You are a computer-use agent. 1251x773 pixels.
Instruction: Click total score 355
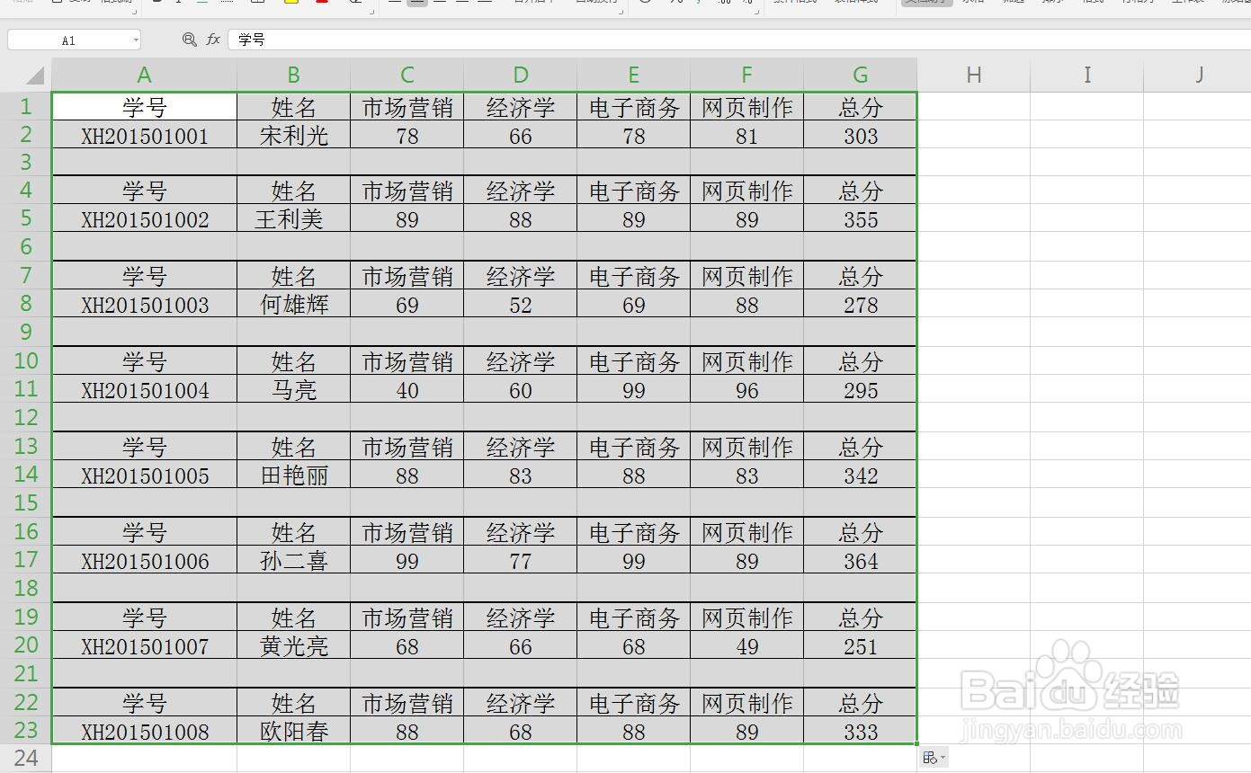(x=861, y=219)
